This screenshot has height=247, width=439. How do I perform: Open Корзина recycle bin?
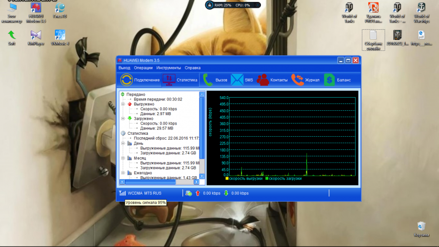tap(421, 229)
